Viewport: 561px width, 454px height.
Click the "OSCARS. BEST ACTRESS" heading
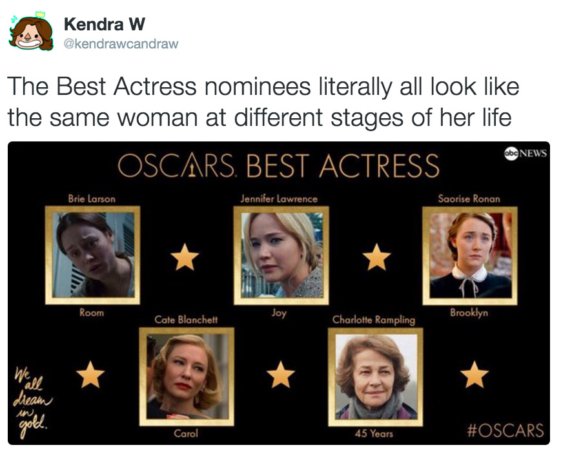click(x=278, y=167)
